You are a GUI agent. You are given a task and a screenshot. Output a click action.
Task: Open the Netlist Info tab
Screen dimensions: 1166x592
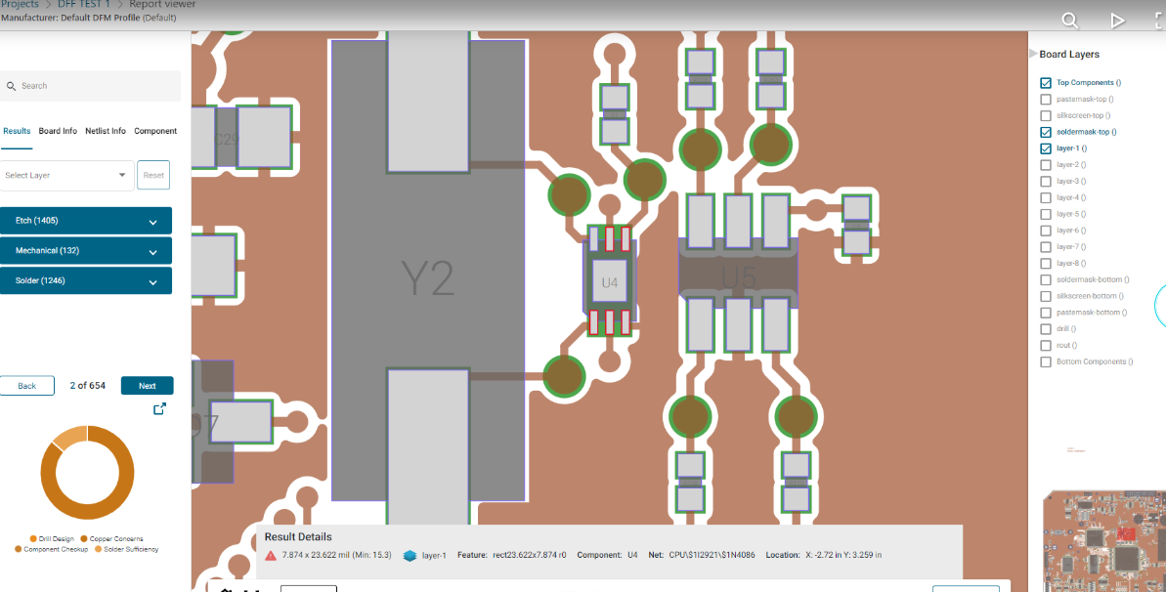[x=106, y=131]
